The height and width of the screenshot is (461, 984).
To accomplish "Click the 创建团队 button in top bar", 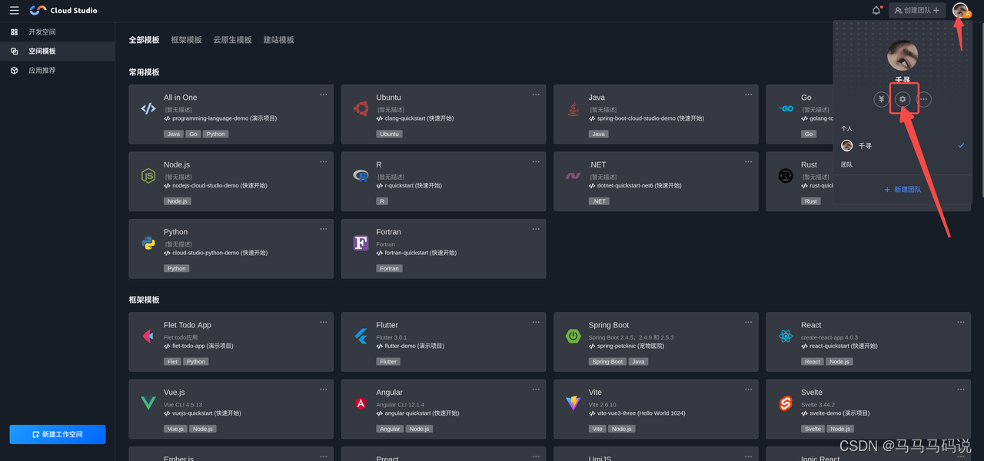I will (x=917, y=11).
